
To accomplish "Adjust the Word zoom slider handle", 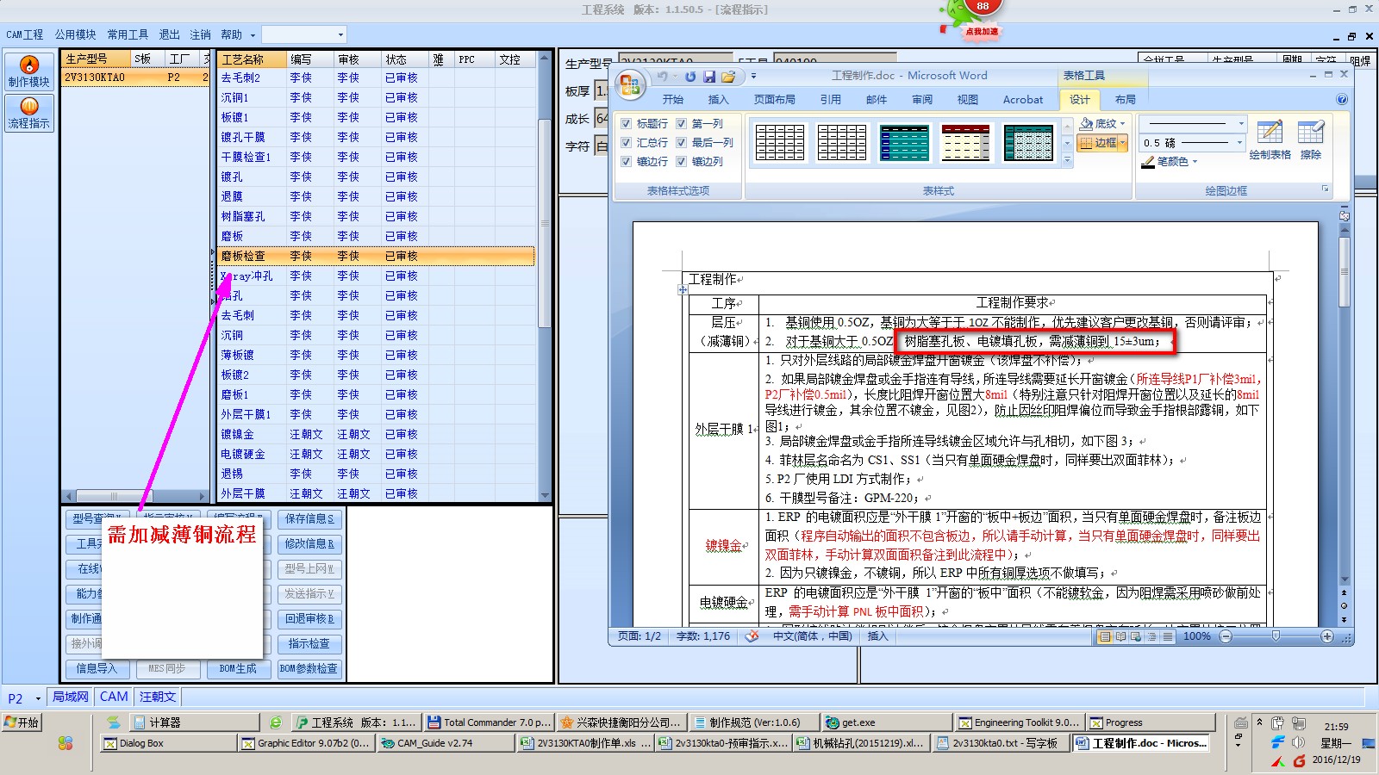I will coord(1276,636).
